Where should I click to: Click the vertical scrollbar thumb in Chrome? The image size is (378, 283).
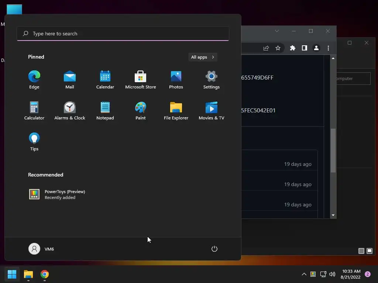(x=333, y=151)
